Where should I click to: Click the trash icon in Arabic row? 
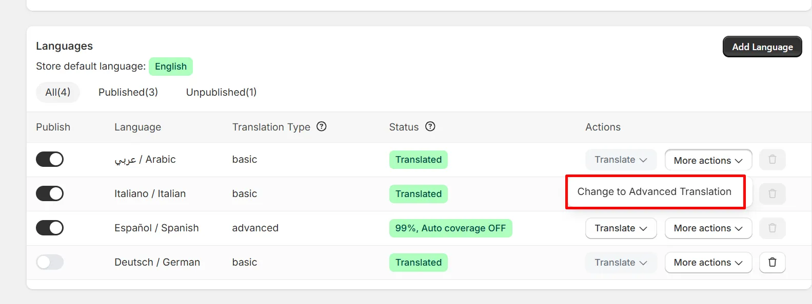[772, 160]
